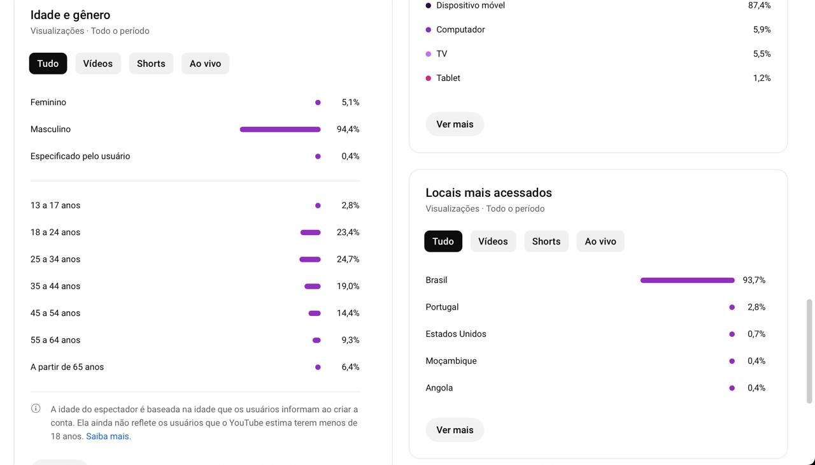
Task: Switch to Vídeos in Idade e gênero
Action: pos(97,64)
